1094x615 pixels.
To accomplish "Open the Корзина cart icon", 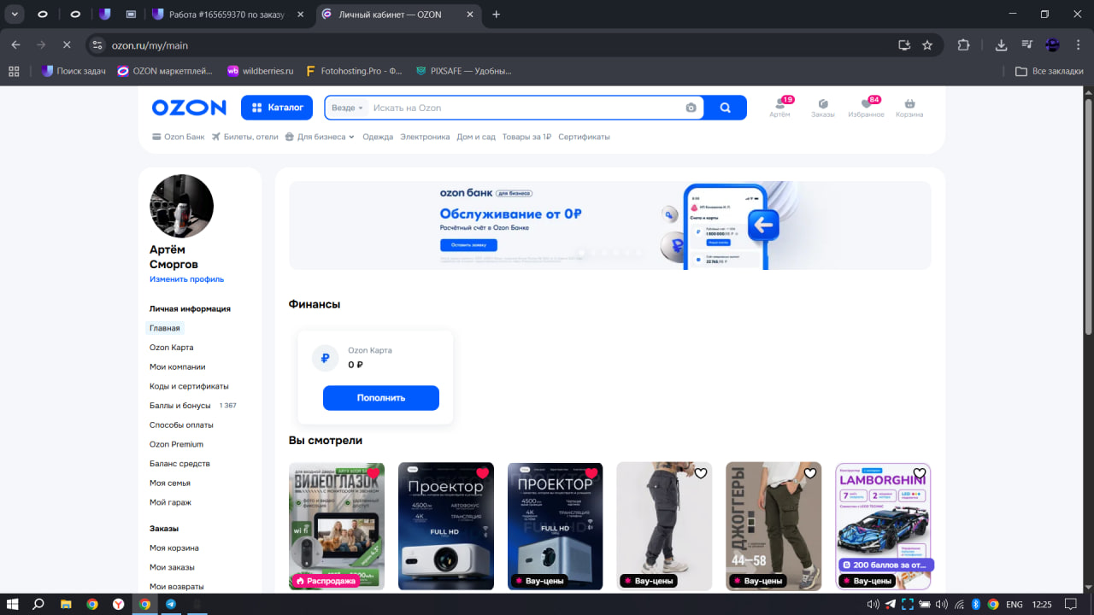I will pos(909,108).
